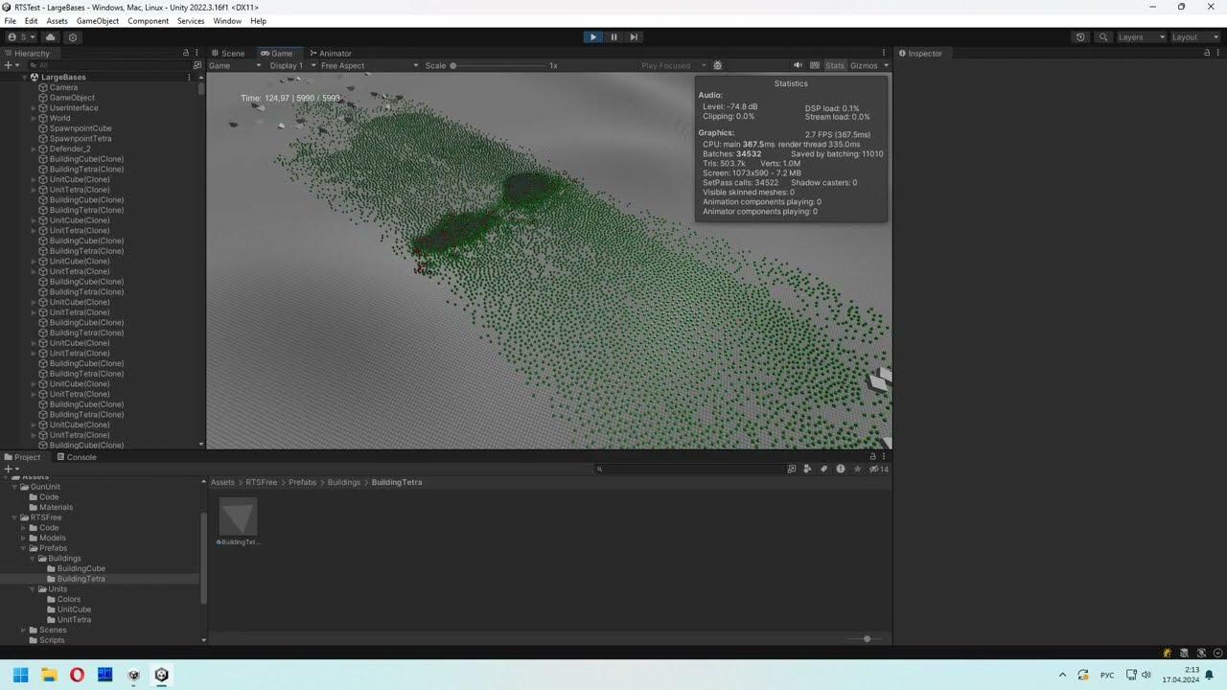Toggle the frame debugger bug icon
The width and height of the screenshot is (1227, 690).
coord(718,66)
